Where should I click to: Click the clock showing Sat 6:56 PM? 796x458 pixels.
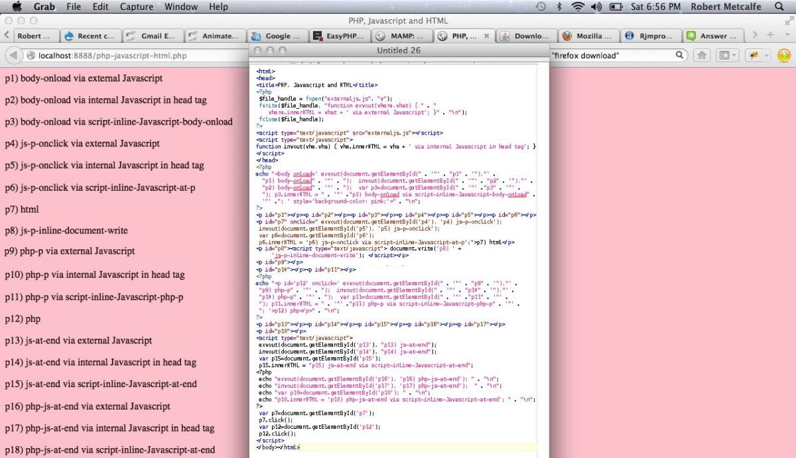(x=655, y=7)
